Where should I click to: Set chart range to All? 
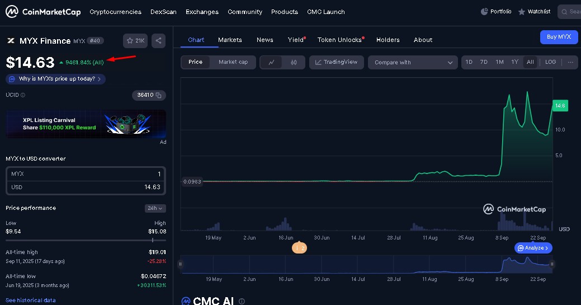click(x=530, y=62)
